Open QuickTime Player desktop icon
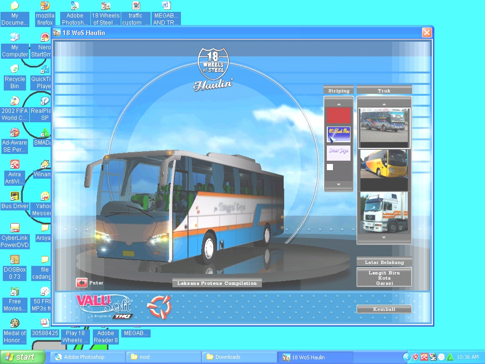This screenshot has height=364, width=485. coord(42,77)
